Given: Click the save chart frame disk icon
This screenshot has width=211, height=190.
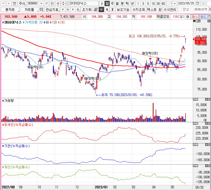Looking at the screenshot, I should (x=41, y=10).
